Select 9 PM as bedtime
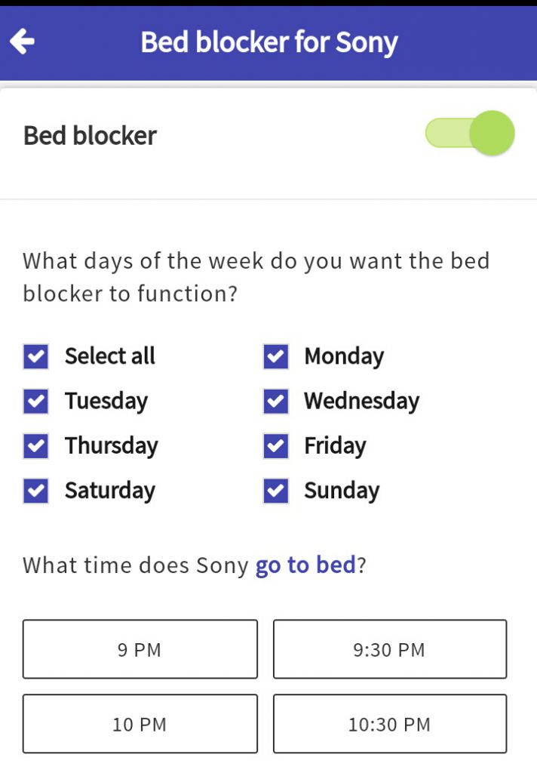Screen dimensions: 537x773 pyautogui.click(x=140, y=648)
